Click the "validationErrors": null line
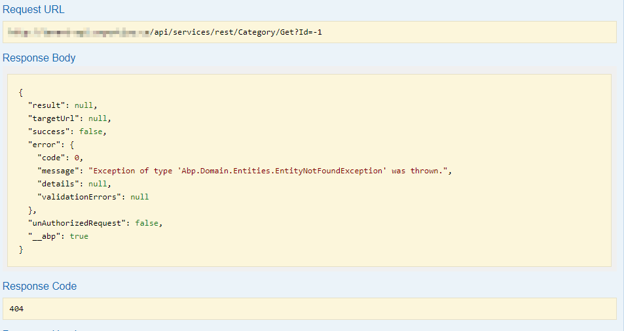This screenshot has height=331, width=624. point(93,197)
